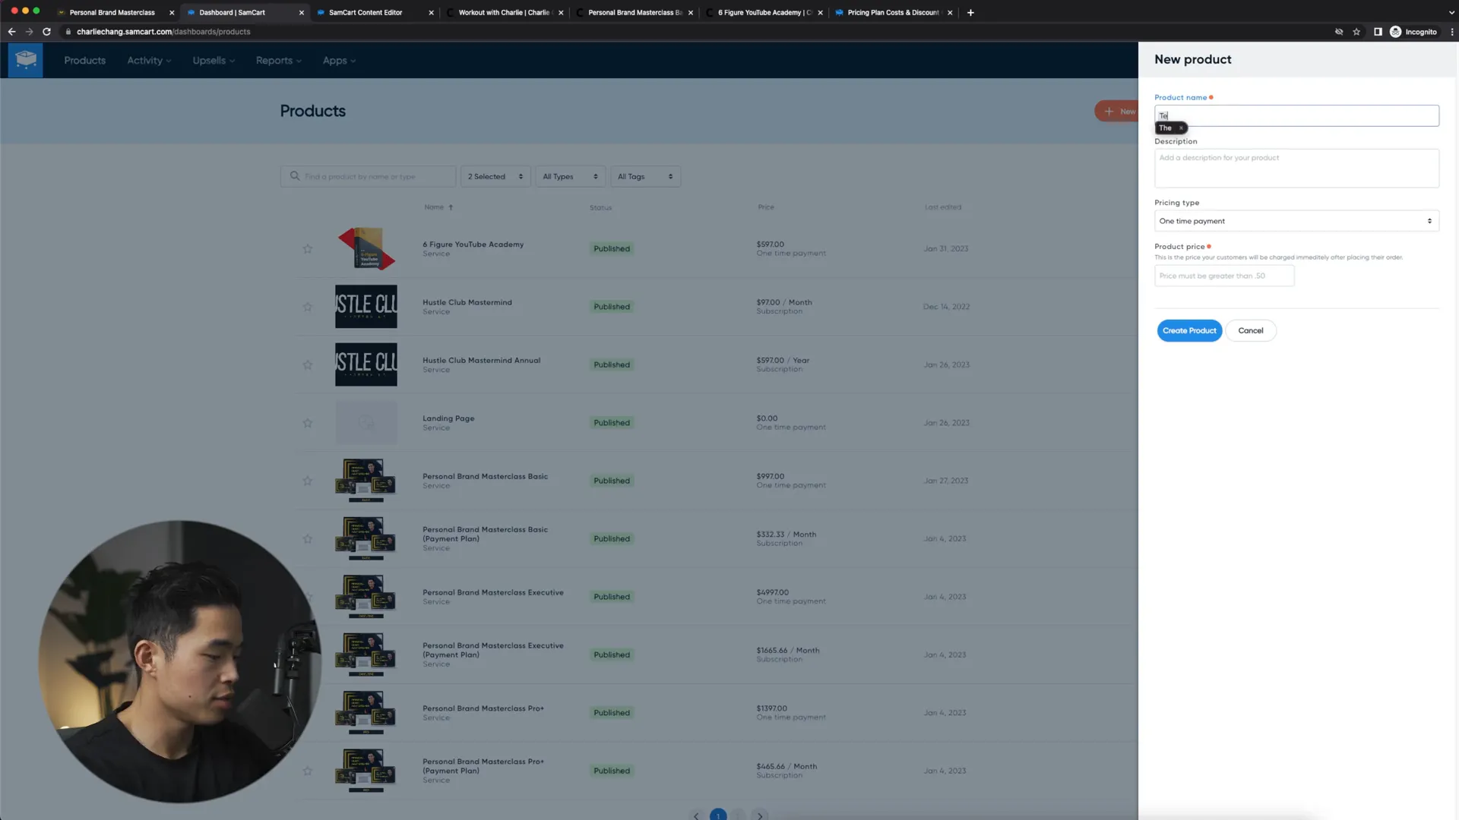Click the Product price input field
This screenshot has width=1459, height=820.
tap(1224, 276)
